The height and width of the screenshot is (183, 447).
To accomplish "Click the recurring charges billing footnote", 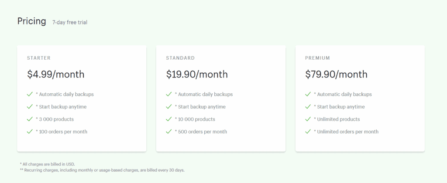I will click(102, 170).
